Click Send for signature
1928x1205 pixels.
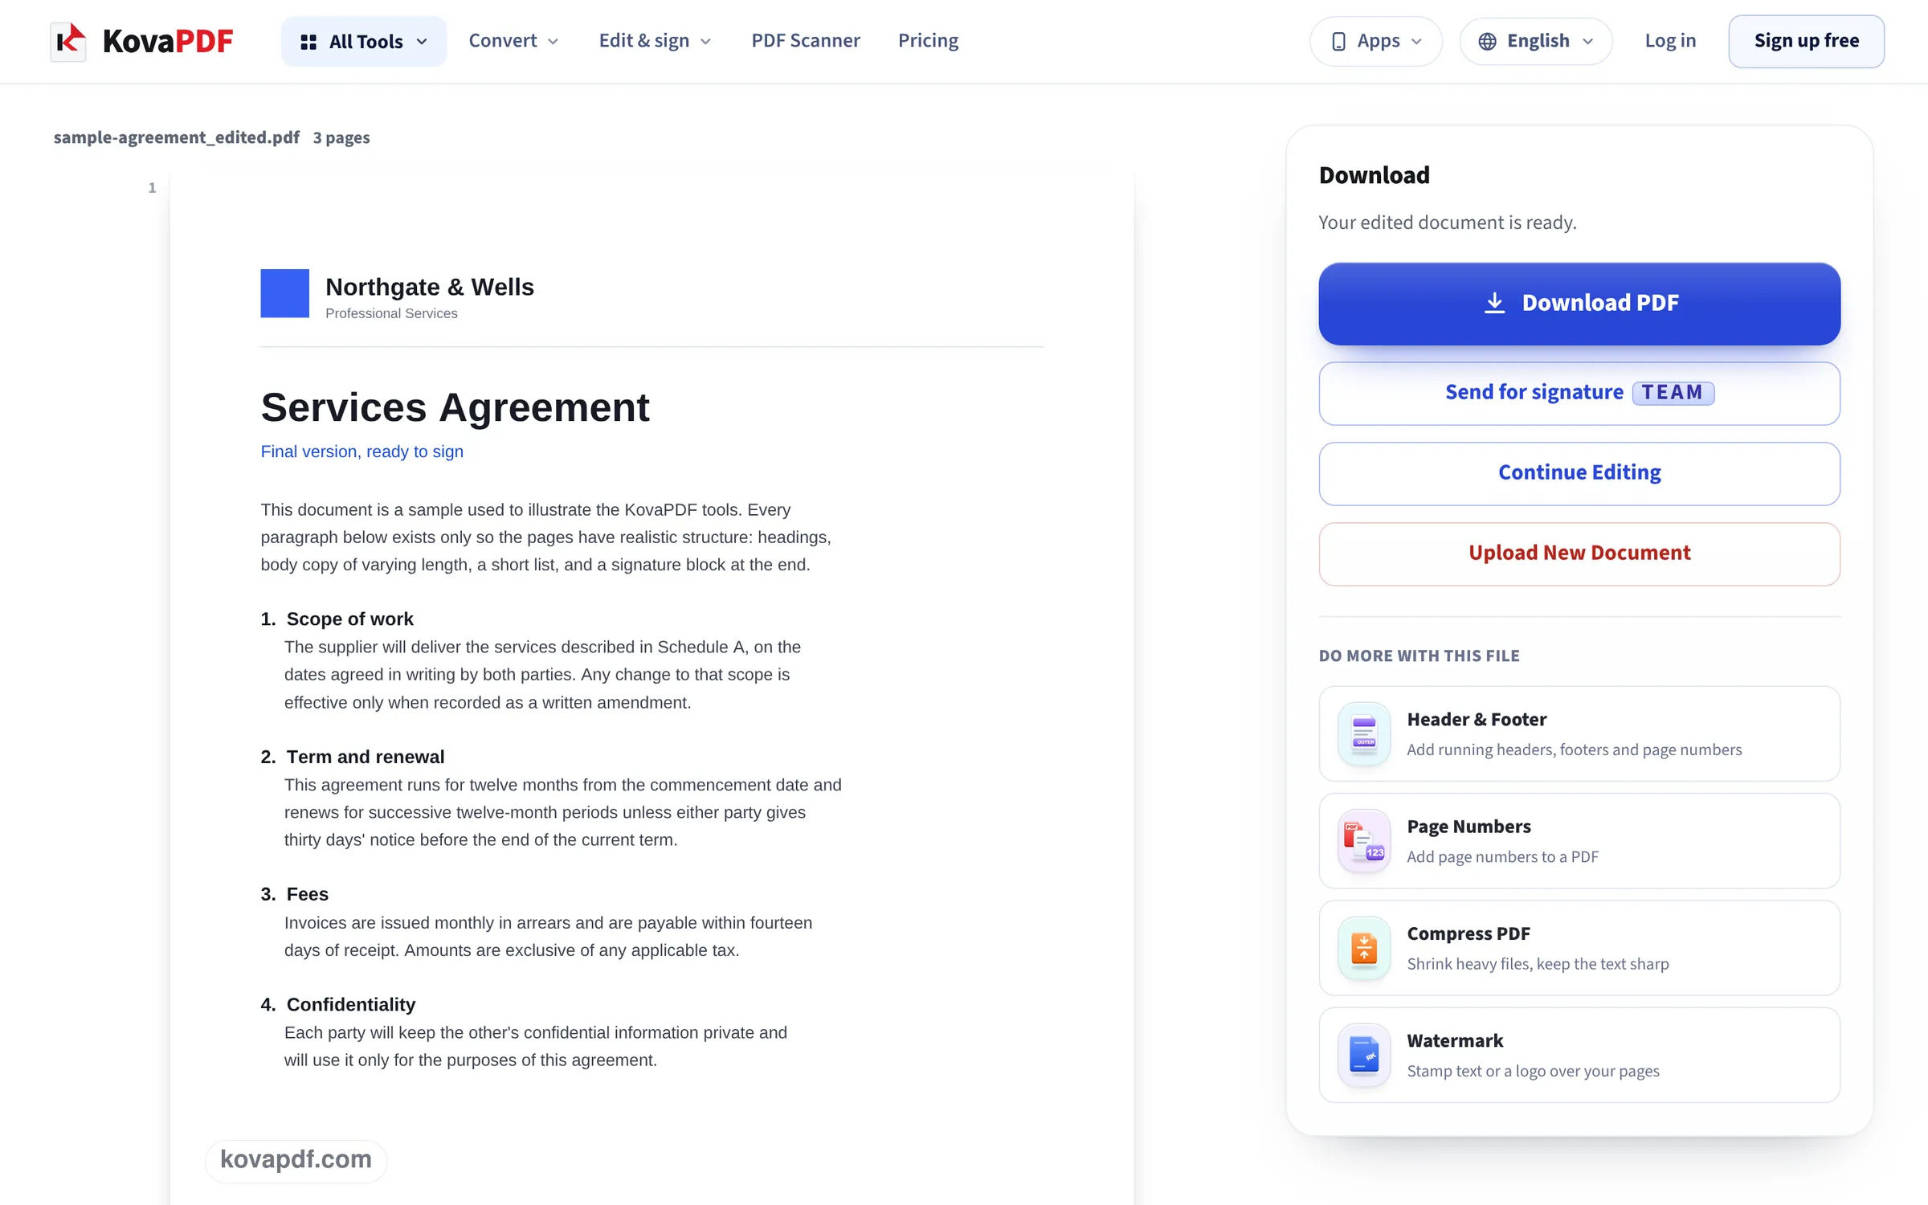click(1579, 393)
